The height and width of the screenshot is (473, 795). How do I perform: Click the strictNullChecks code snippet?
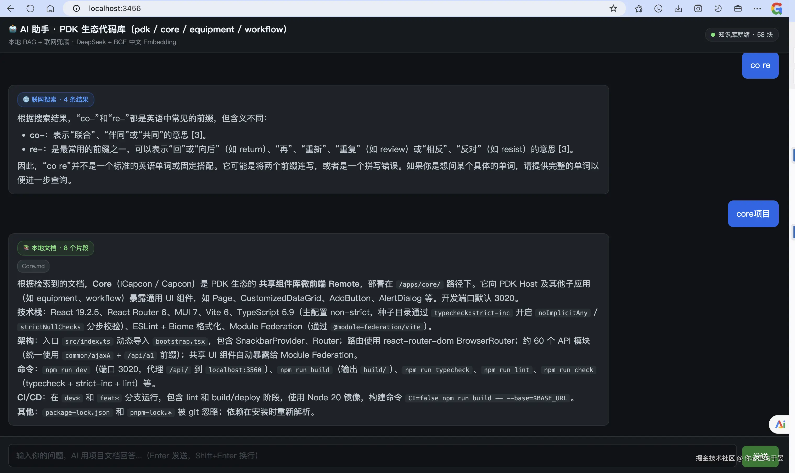point(51,327)
